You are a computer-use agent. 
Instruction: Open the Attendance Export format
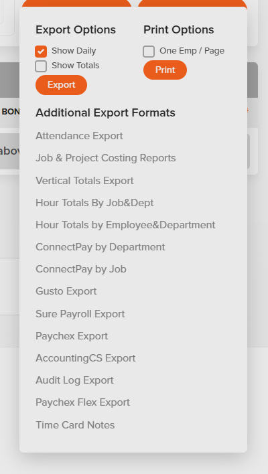[x=79, y=136]
